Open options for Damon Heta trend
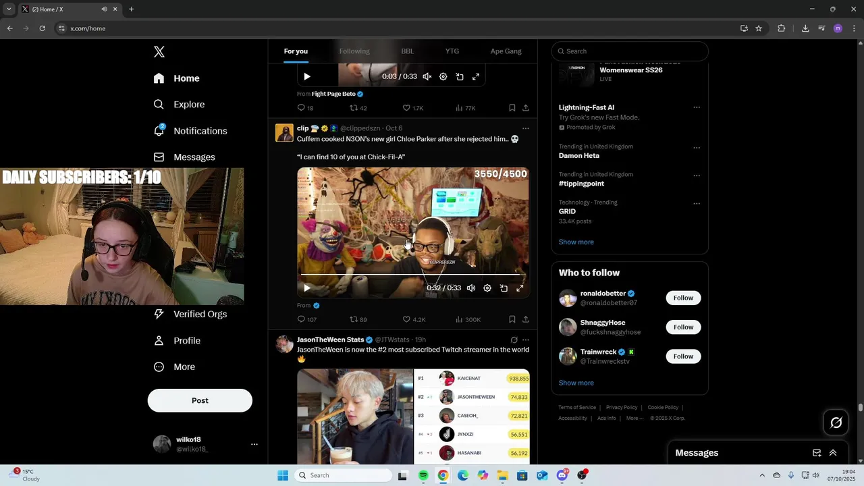This screenshot has width=864, height=486. 697,148
